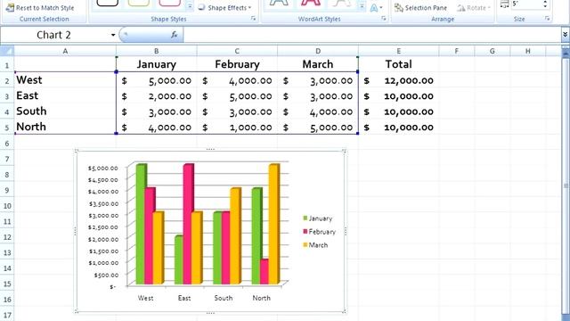Expand the WordArt Styles gallery
This screenshot has height=321, width=570.
[362, 6]
